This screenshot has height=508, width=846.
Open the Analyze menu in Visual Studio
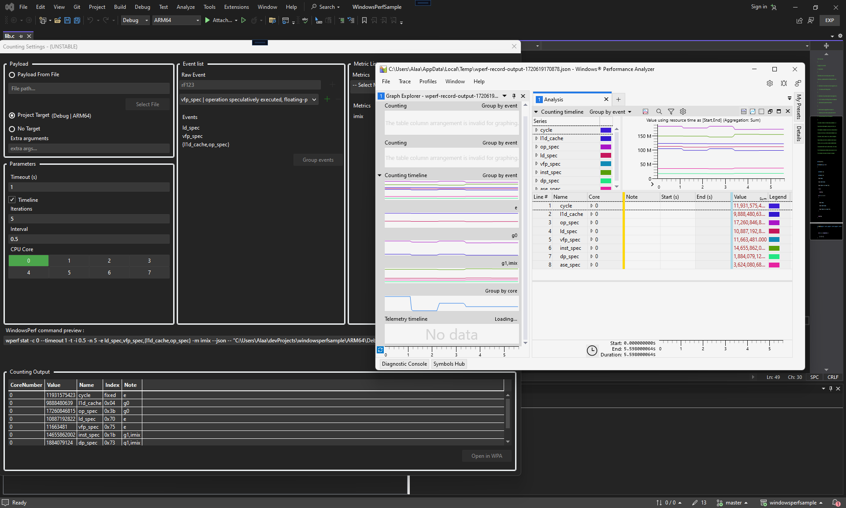(186, 7)
